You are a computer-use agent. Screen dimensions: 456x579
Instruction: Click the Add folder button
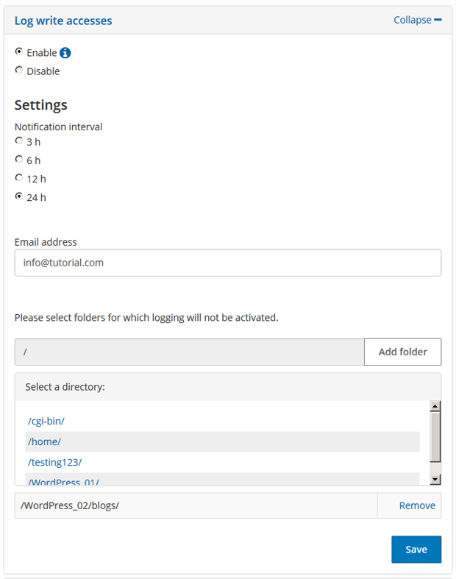402,352
